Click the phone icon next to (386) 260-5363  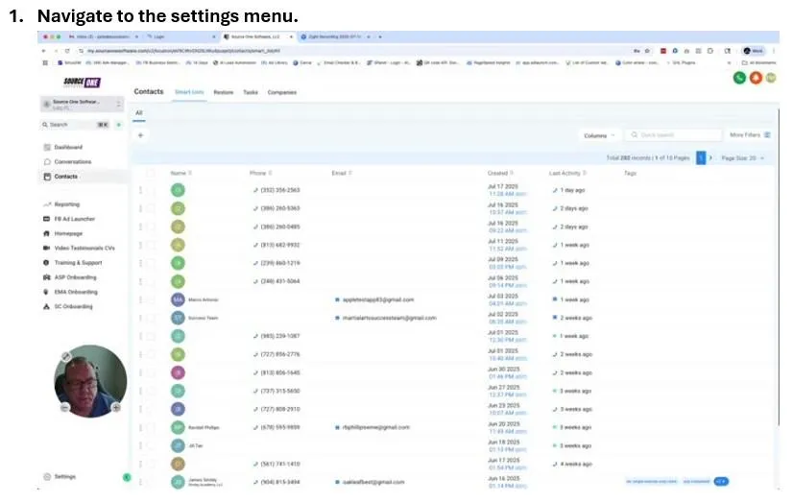[256, 208]
